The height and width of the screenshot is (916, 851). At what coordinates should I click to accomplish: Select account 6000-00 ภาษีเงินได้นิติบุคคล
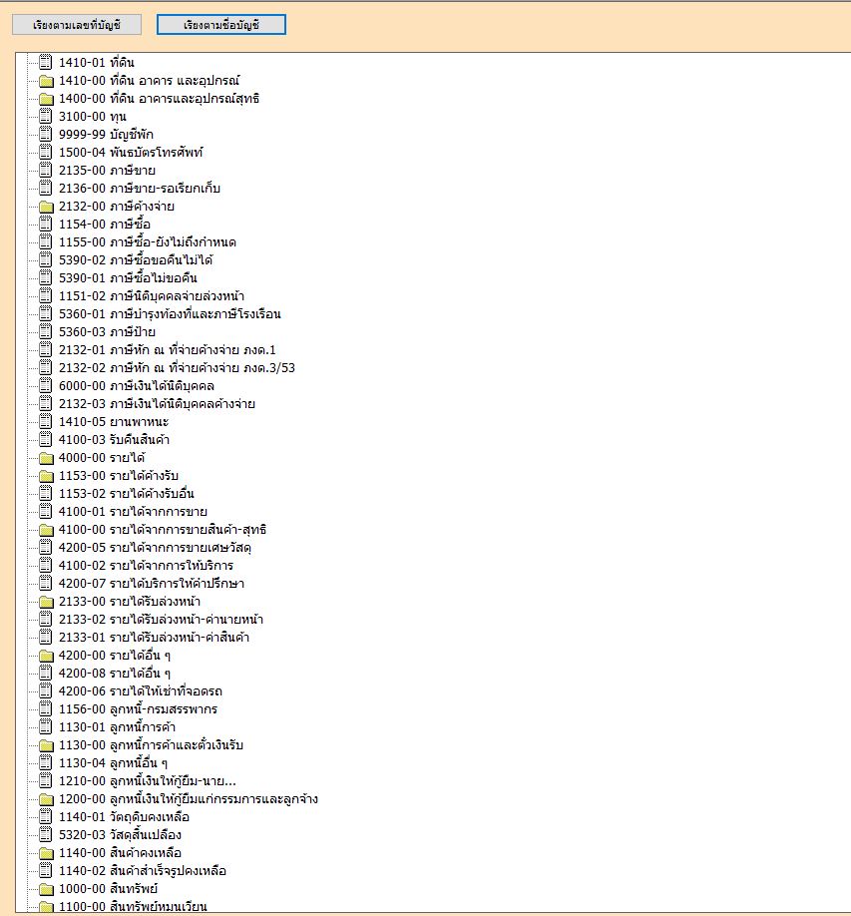[137, 385]
